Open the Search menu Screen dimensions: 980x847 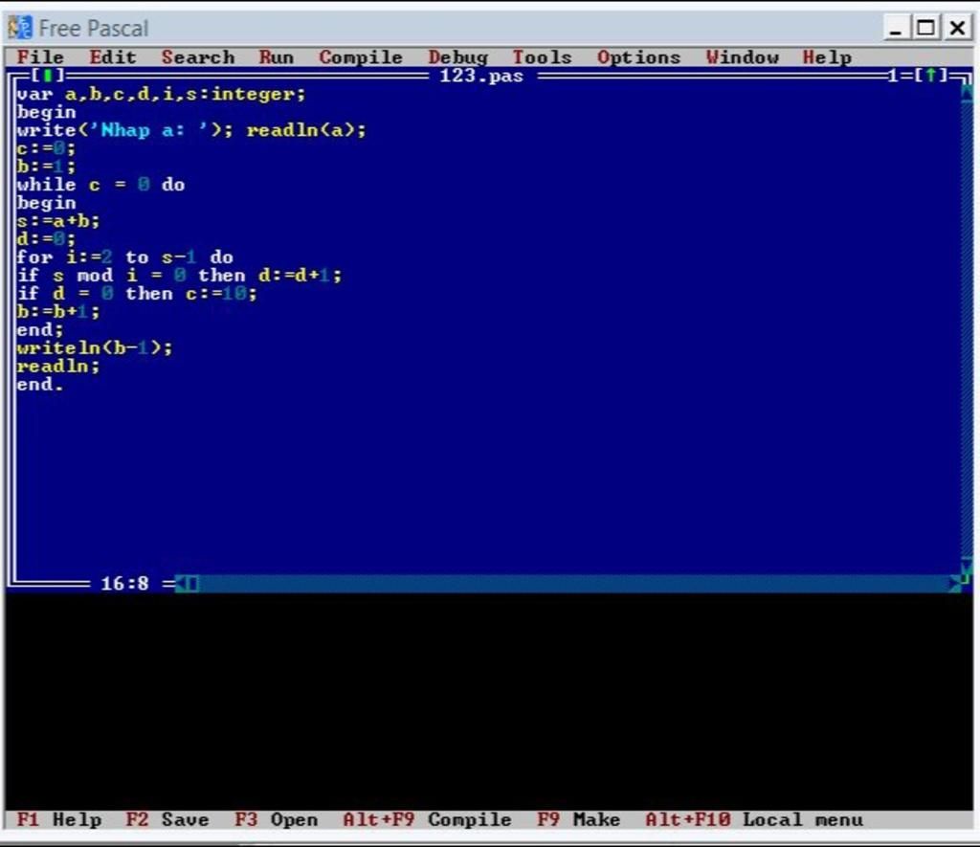pos(198,56)
